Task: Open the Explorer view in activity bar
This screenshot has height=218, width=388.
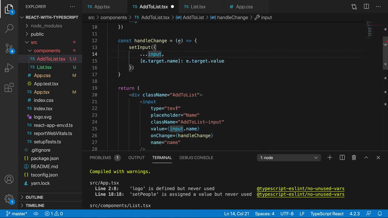Action: pos(9,9)
